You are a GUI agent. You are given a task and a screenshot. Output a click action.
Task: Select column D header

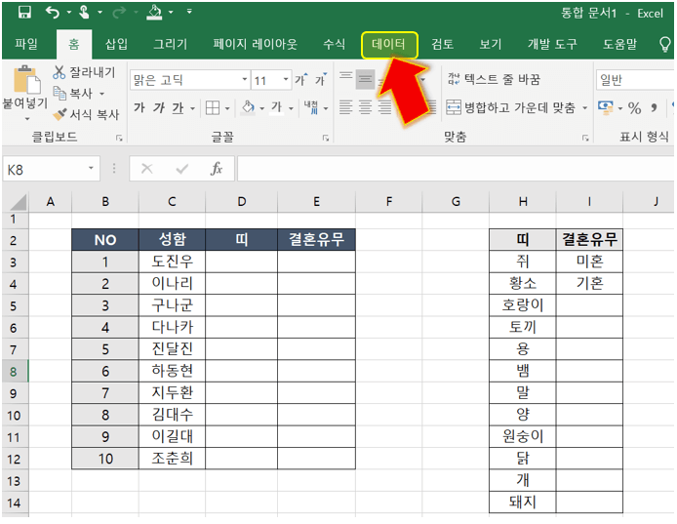pyautogui.click(x=241, y=201)
